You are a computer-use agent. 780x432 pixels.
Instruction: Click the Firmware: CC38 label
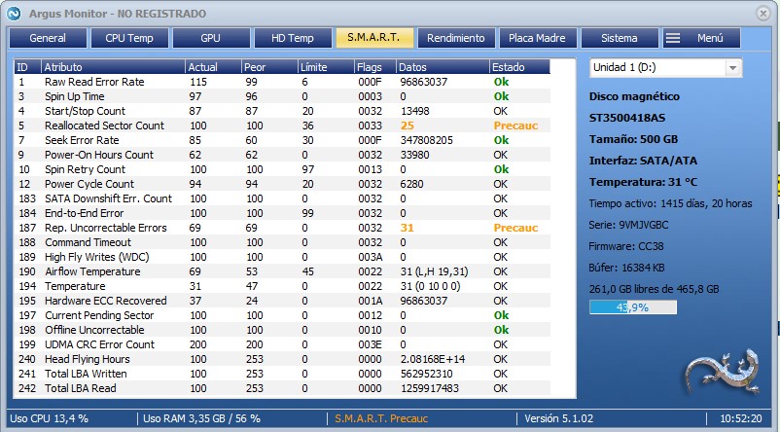pos(625,246)
